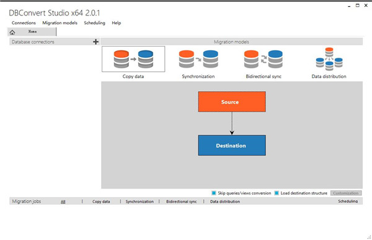The image size is (372, 240).
Task: Click the Customization button
Action: (x=346, y=193)
